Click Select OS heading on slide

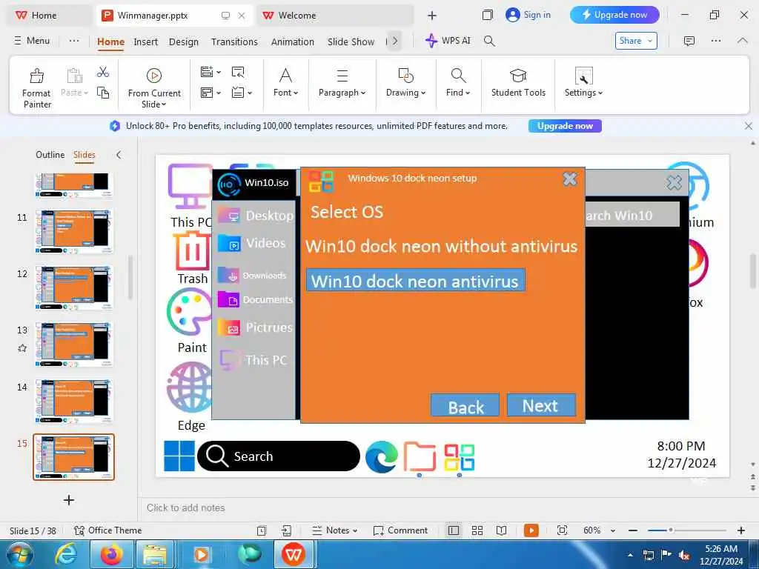coord(347,212)
